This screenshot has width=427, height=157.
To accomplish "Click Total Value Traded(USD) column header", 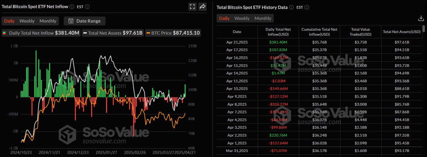I will click(x=361, y=32).
